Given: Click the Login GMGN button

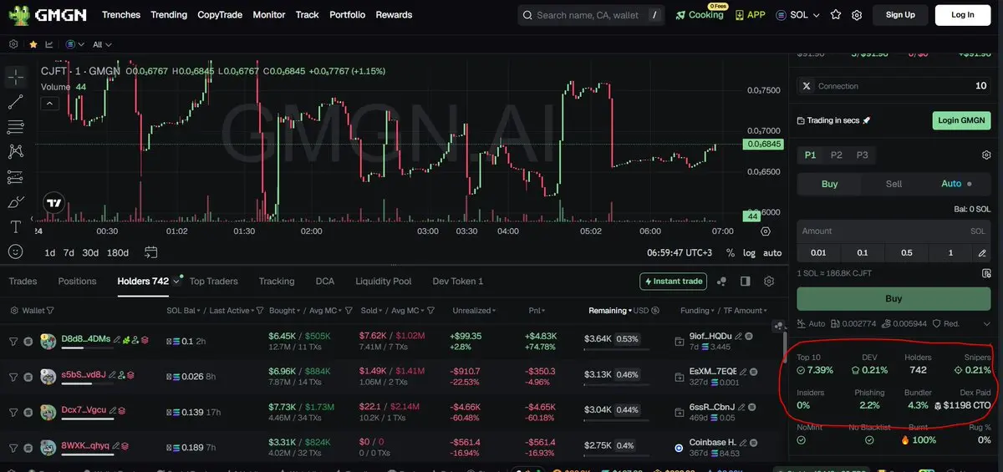Looking at the screenshot, I should (x=961, y=120).
